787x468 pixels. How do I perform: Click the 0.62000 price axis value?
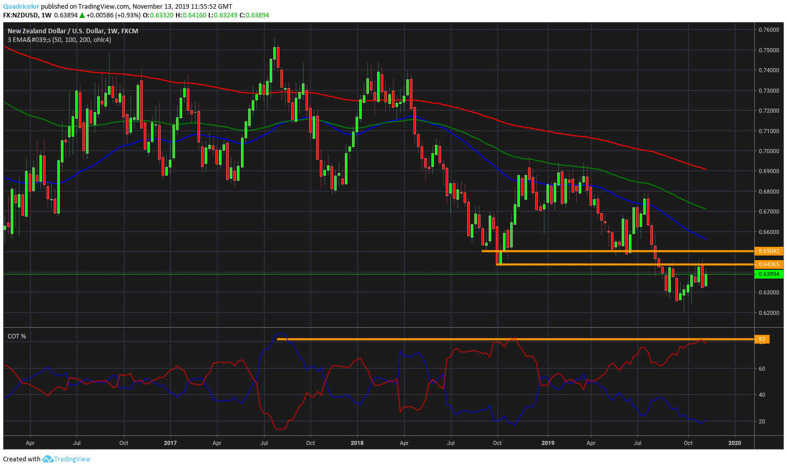tap(769, 313)
